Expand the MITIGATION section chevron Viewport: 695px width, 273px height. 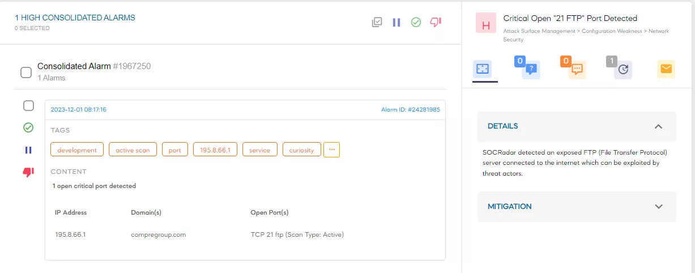(658, 207)
